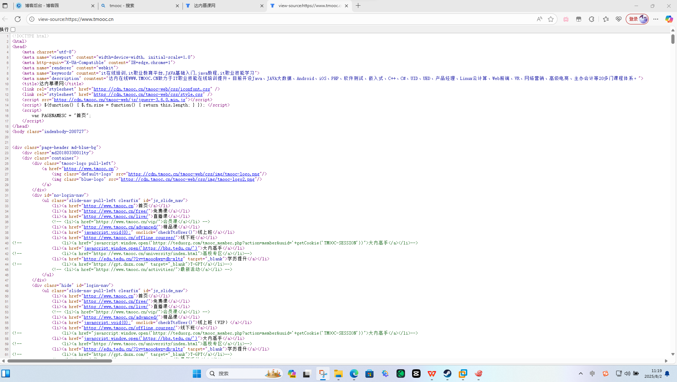The width and height of the screenshot is (677, 382).
Task: Open File Explorer from the taskbar
Action: 338,374
